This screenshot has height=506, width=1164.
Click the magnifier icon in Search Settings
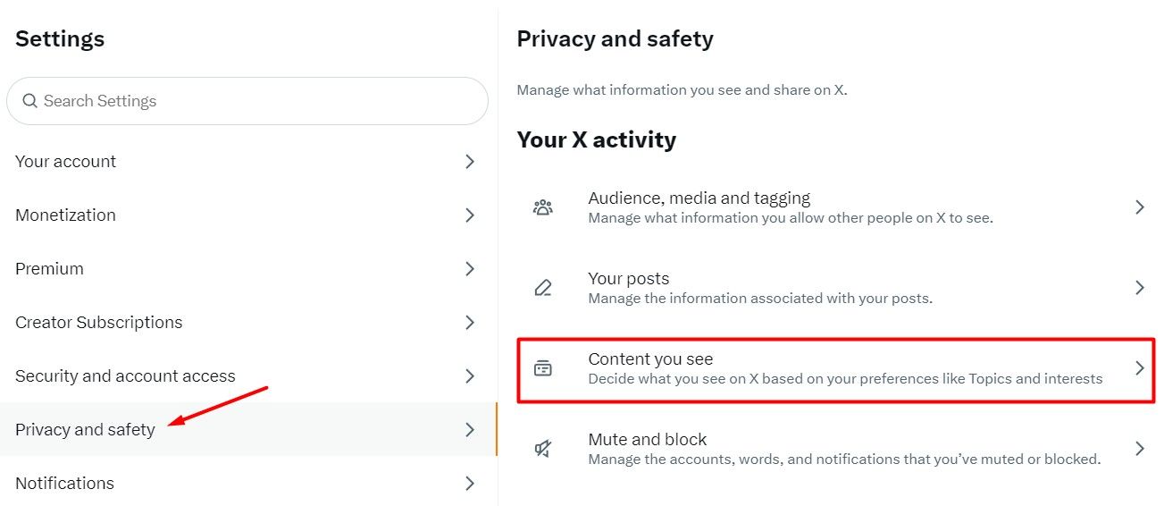29,101
